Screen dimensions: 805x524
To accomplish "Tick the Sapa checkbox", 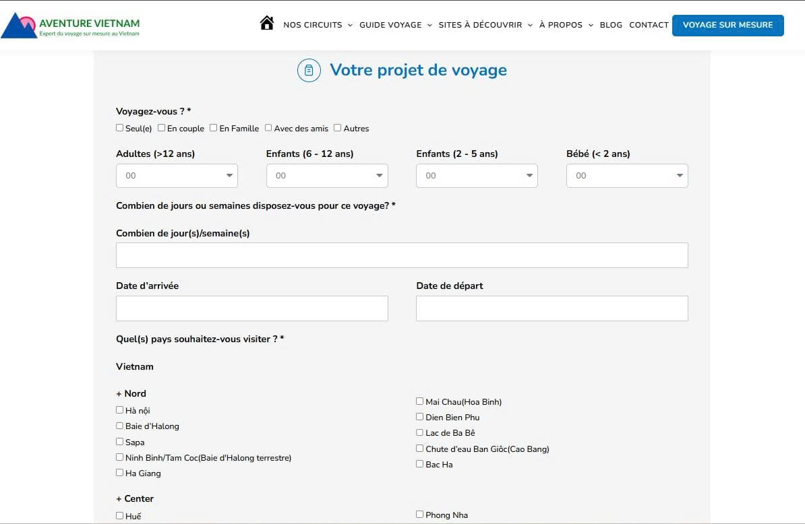I will pyautogui.click(x=119, y=441).
